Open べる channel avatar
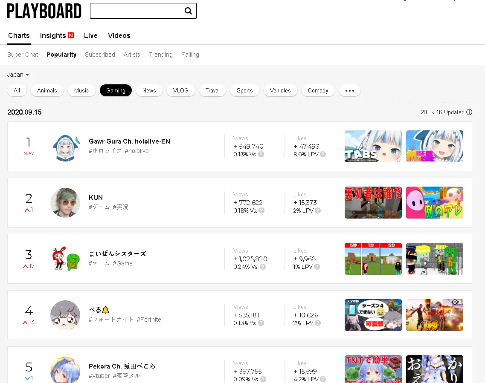Image resolution: width=485 pixels, height=383 pixels. [65, 315]
